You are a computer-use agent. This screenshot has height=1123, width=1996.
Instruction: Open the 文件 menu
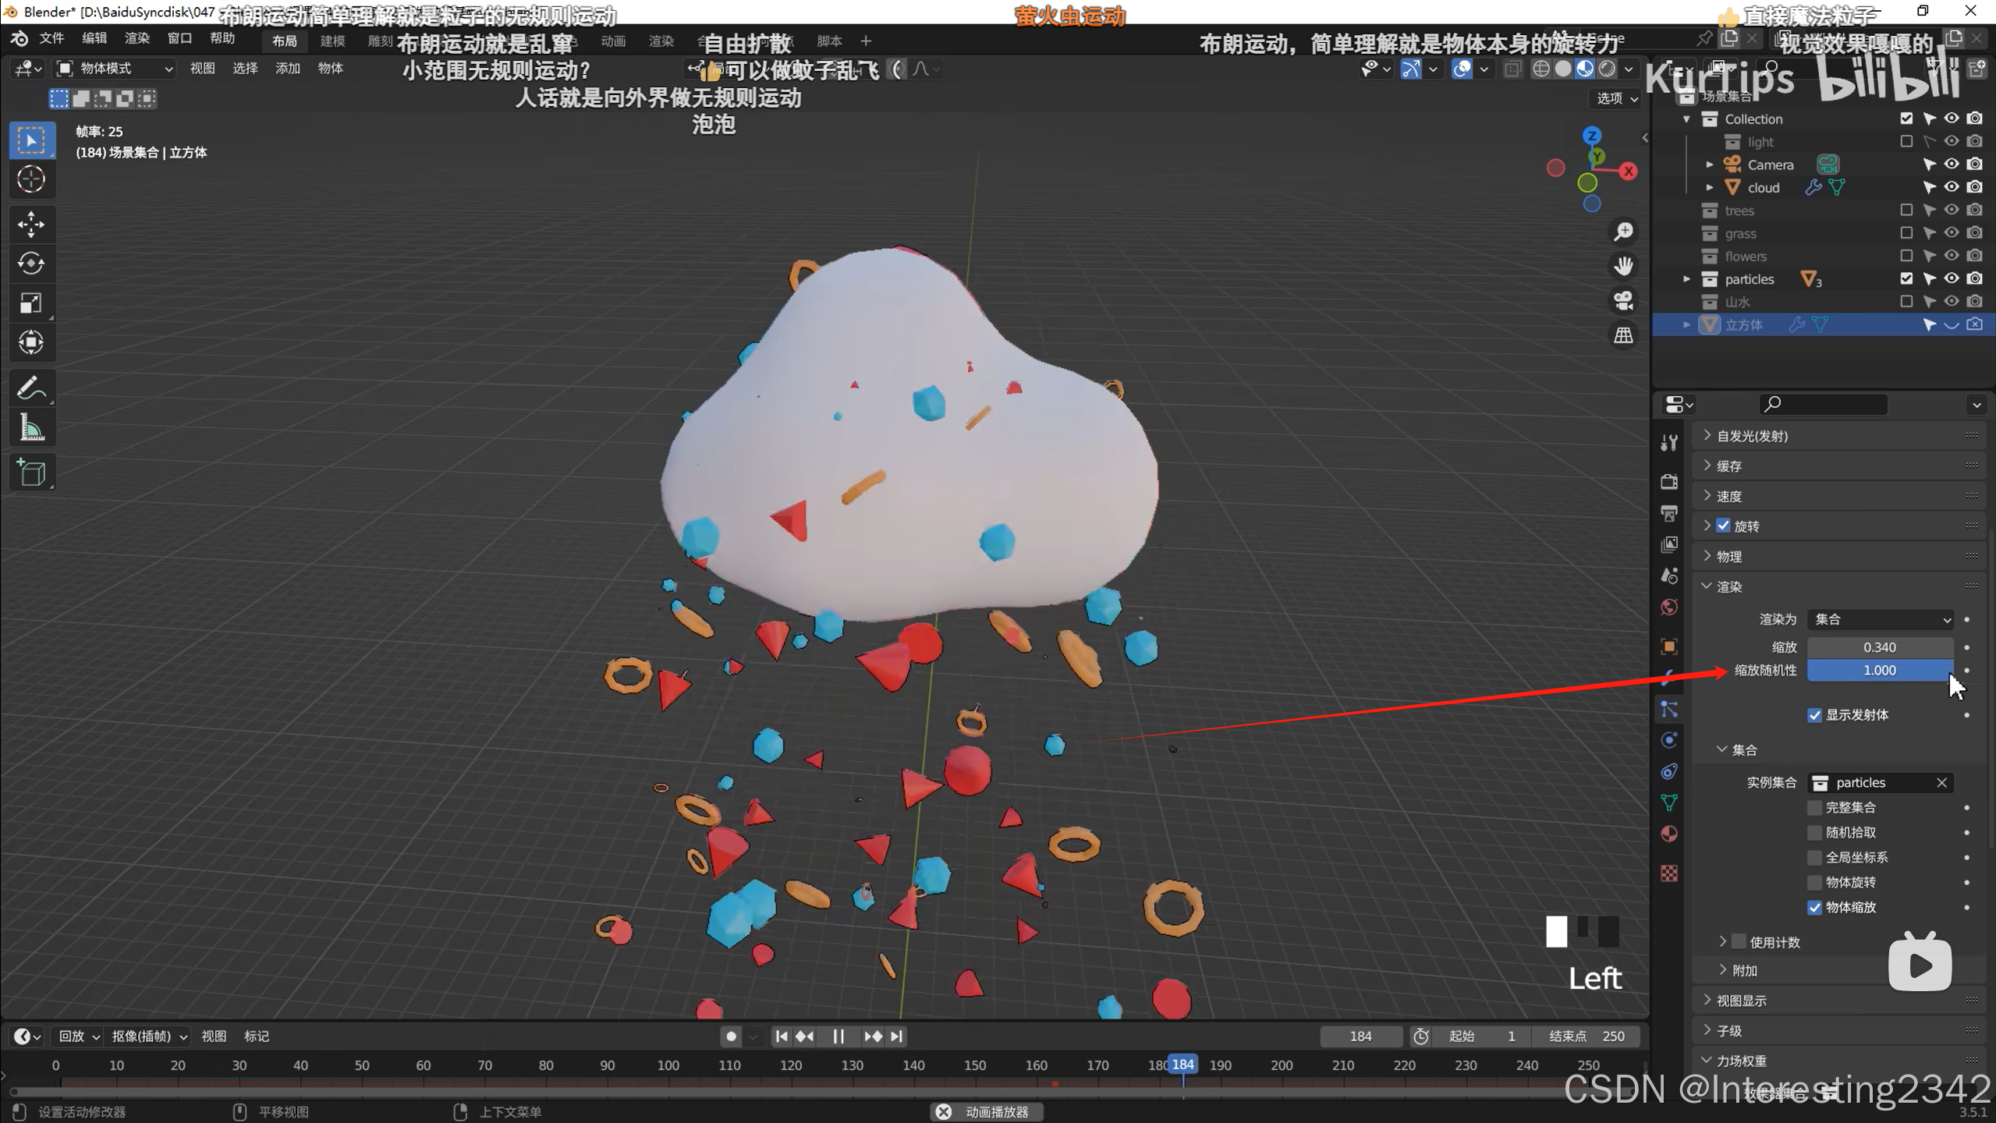click(51, 38)
